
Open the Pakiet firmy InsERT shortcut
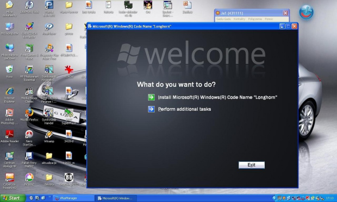(29, 160)
